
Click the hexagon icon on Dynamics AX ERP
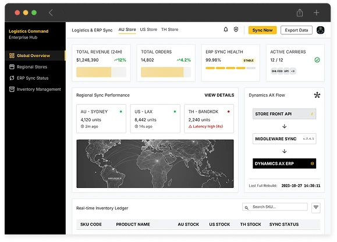tap(312, 163)
